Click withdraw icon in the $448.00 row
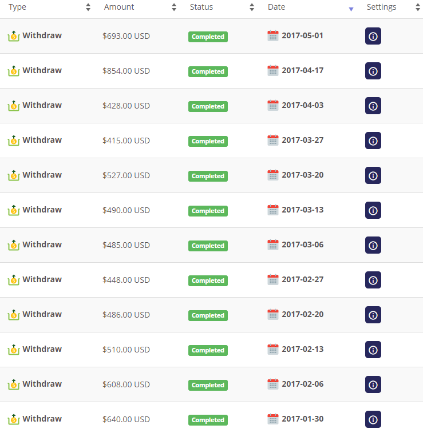423x437 pixels. tap(13, 280)
